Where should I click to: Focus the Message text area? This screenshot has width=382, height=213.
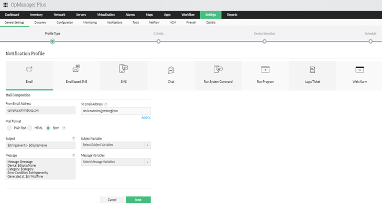40,169
